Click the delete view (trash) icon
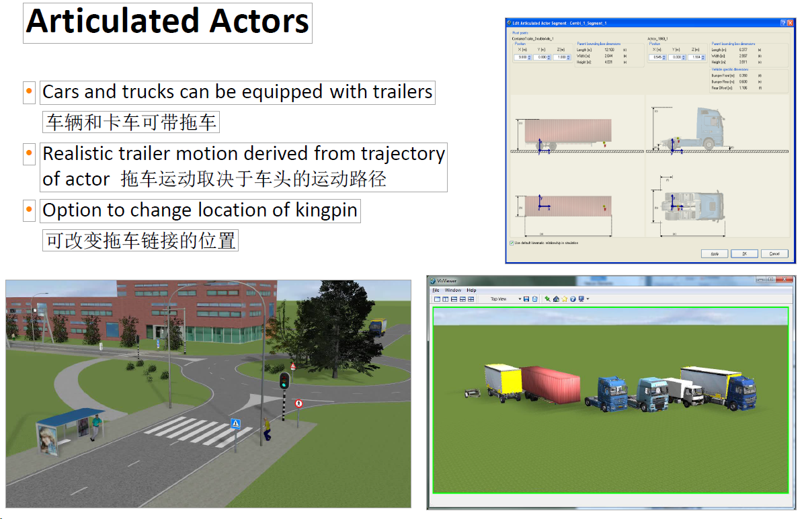Image resolution: width=808 pixels, height=519 pixels. click(x=535, y=298)
